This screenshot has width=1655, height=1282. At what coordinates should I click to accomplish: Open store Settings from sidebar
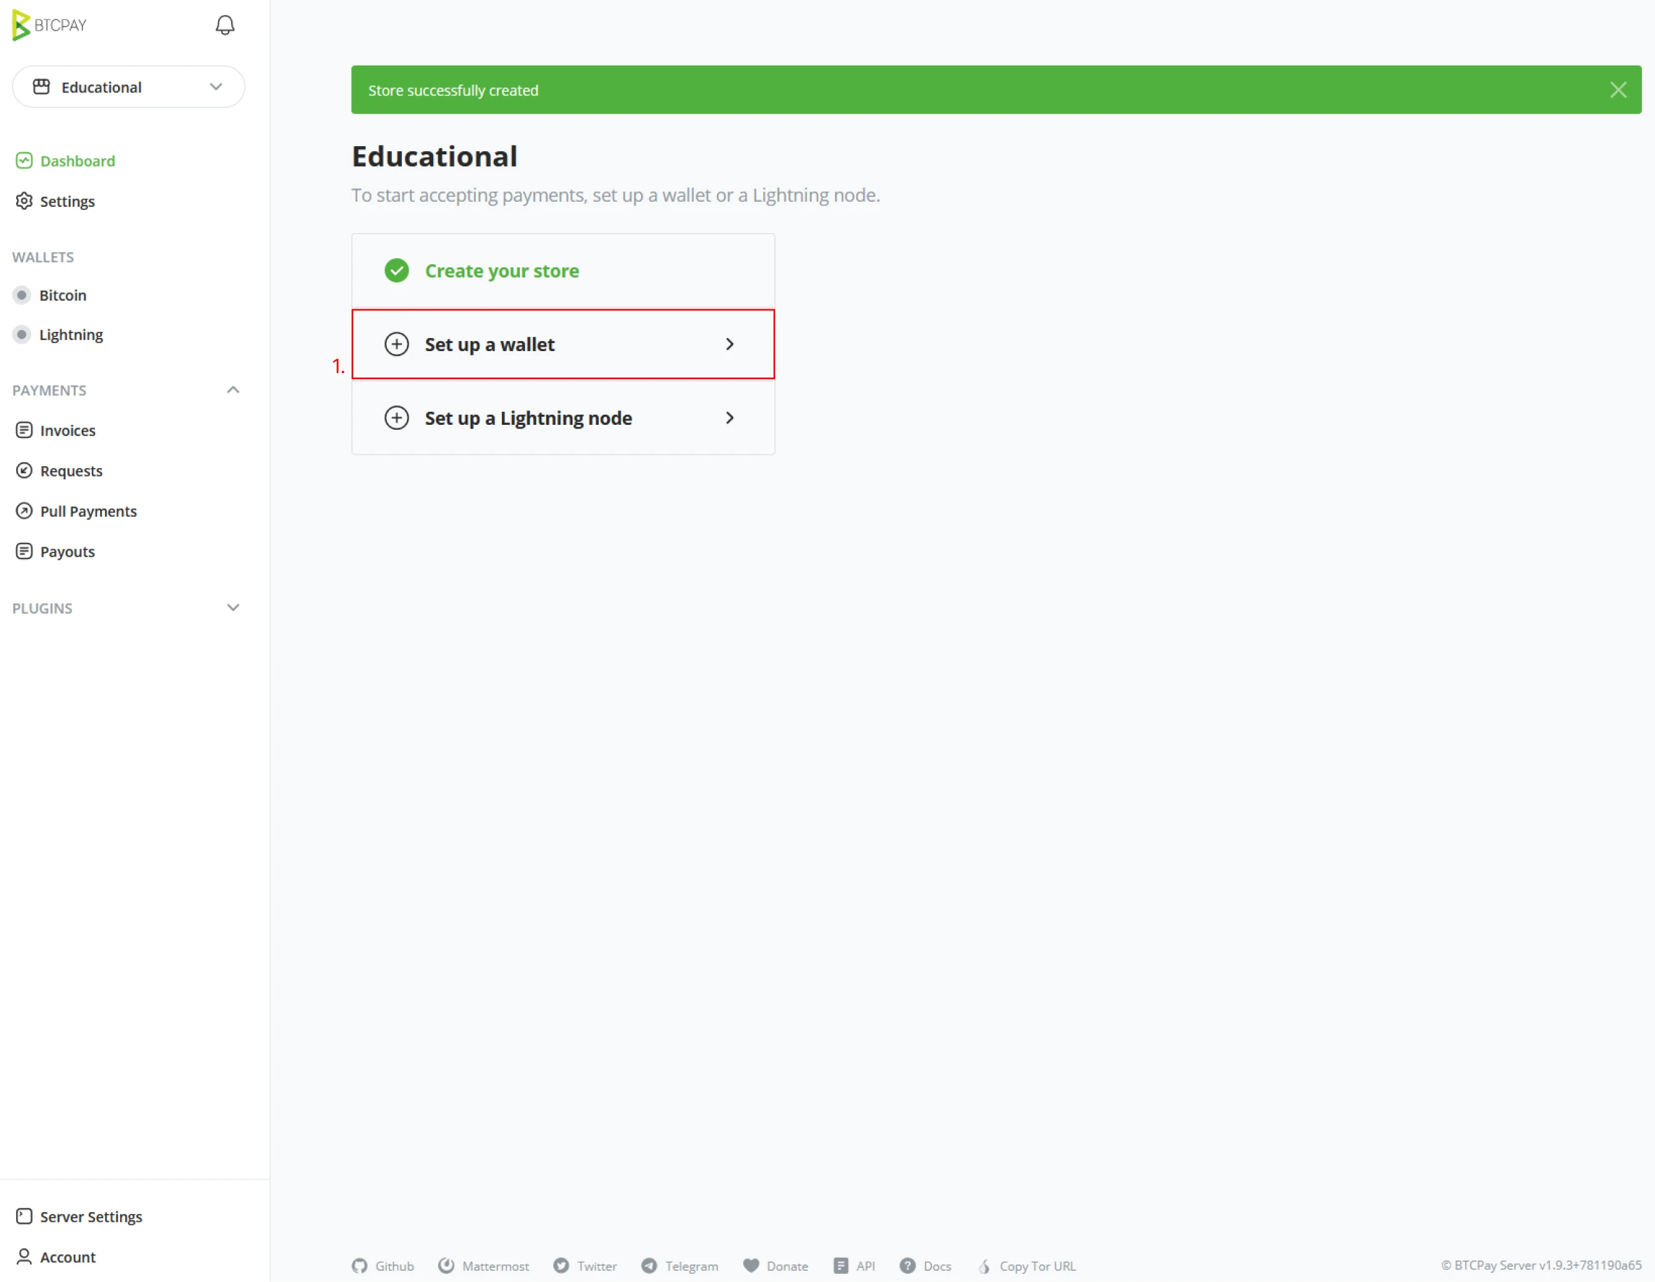point(67,201)
